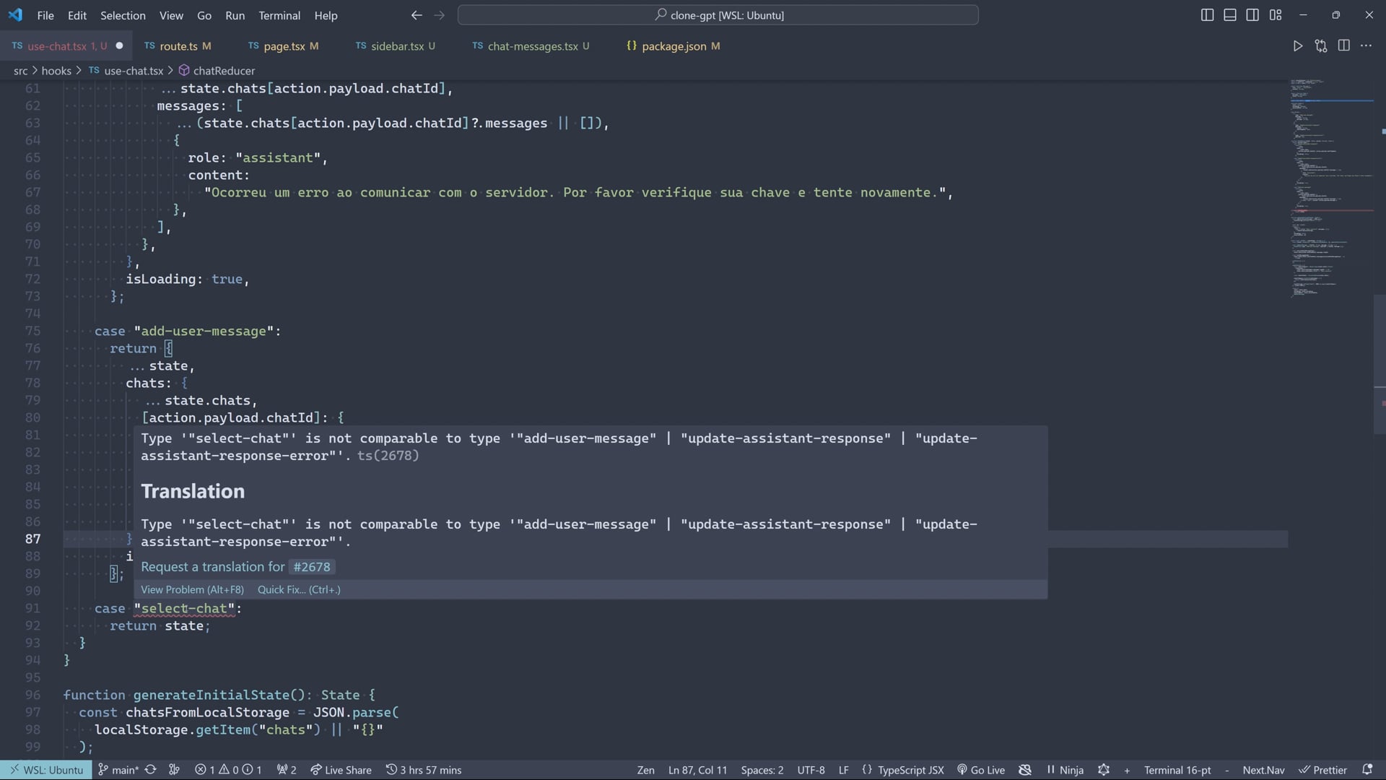Image resolution: width=1386 pixels, height=780 pixels.
Task: Open the Terminal menu
Action: [x=279, y=15]
